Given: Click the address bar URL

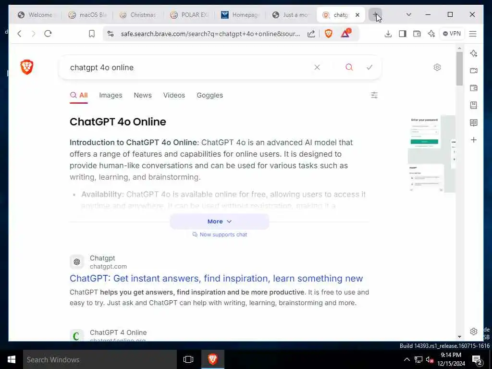Looking at the screenshot, I should 210,34.
